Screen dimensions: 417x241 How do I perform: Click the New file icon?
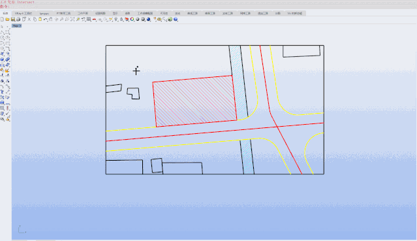tap(2, 20)
